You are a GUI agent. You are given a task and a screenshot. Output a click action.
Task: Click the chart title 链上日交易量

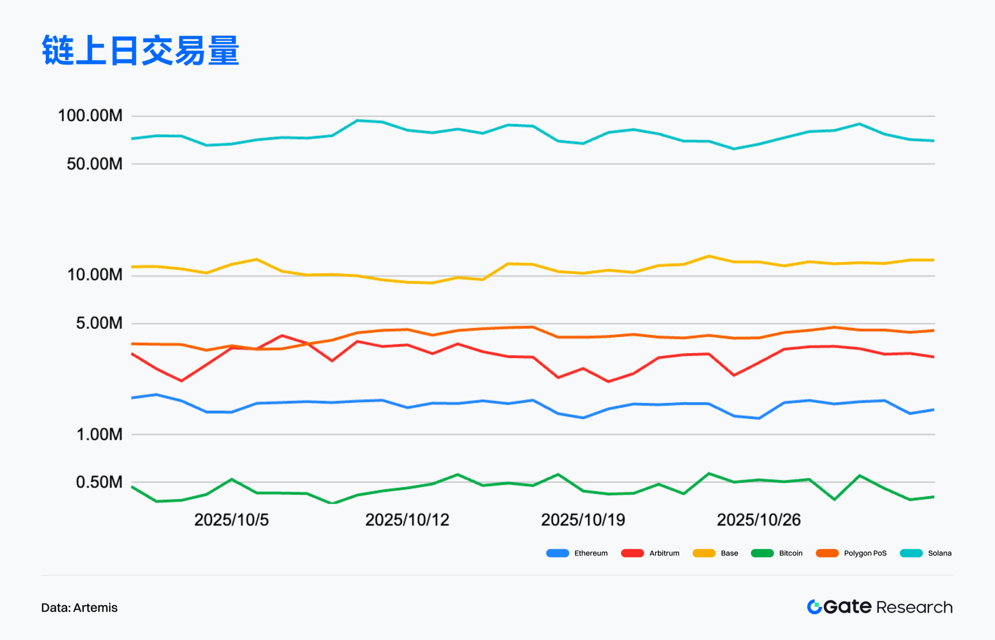point(140,50)
